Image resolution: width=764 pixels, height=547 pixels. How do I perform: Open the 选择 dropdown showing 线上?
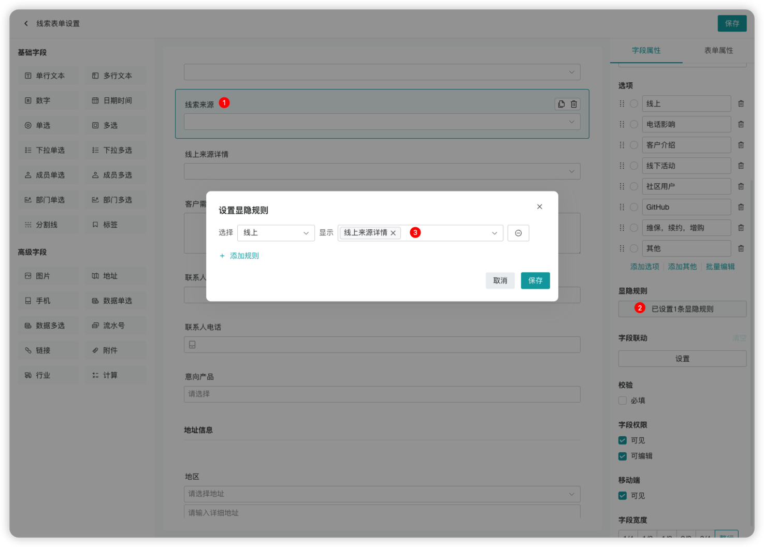(276, 233)
